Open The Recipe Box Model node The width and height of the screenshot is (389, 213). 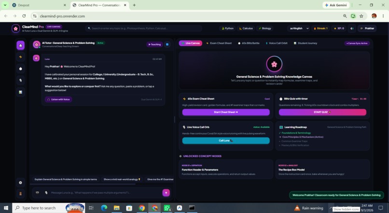pos(322,170)
